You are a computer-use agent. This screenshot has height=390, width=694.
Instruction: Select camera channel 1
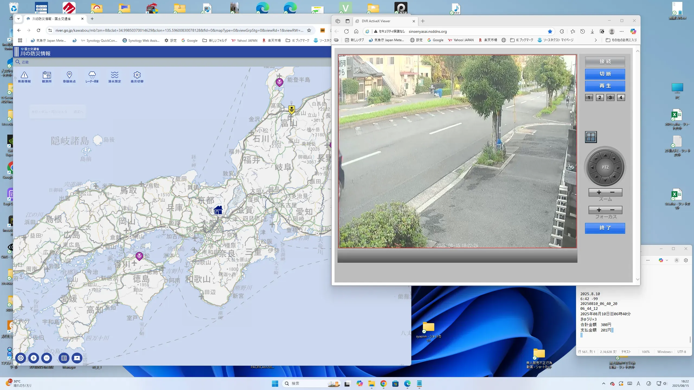(589, 97)
